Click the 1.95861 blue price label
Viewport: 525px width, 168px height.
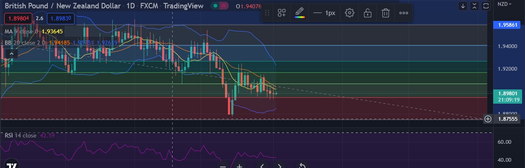pyautogui.click(x=507, y=25)
